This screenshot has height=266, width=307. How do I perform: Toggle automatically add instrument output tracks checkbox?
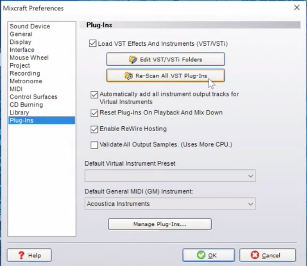(94, 94)
